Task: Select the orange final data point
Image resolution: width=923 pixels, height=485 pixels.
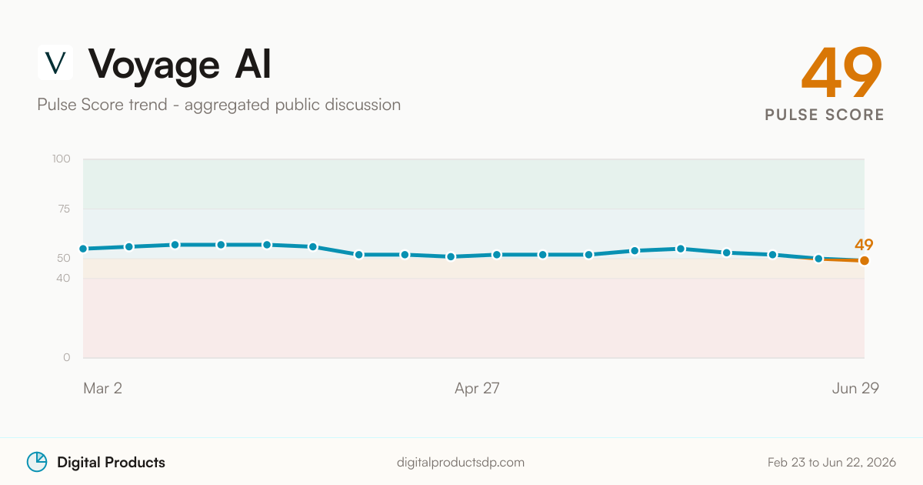Action: [865, 261]
